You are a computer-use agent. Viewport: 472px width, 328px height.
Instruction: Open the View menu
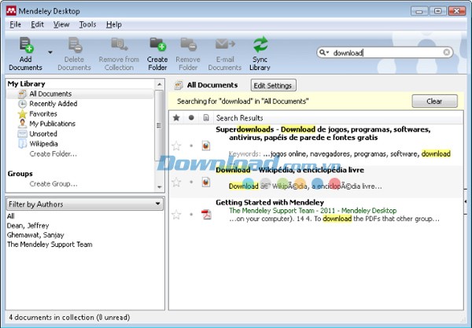(61, 24)
